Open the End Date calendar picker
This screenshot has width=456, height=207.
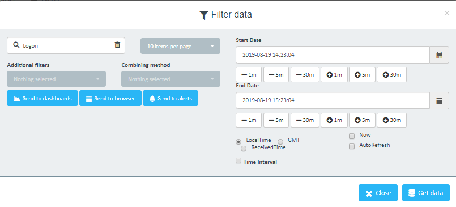(439, 100)
